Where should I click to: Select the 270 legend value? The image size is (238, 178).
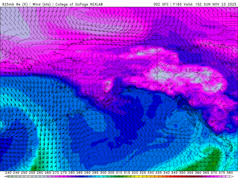(56, 173)
